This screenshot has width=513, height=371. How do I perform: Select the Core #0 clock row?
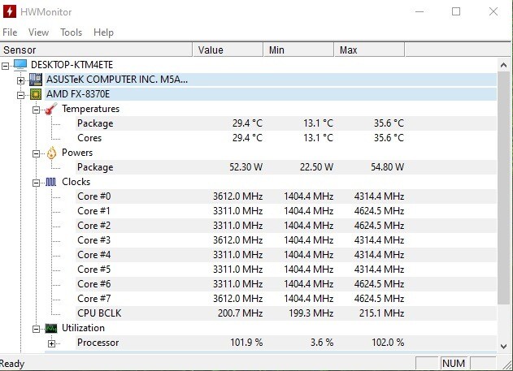94,196
